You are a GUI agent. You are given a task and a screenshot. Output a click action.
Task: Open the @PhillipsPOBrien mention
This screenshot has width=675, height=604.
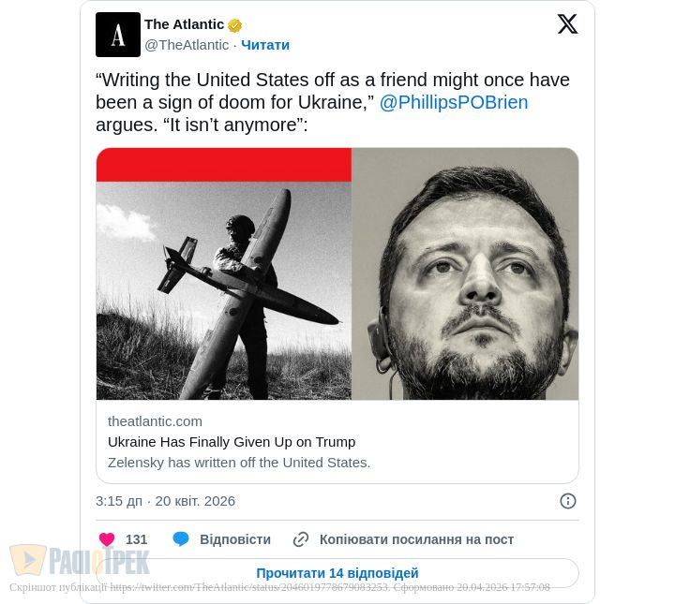pyautogui.click(x=454, y=103)
